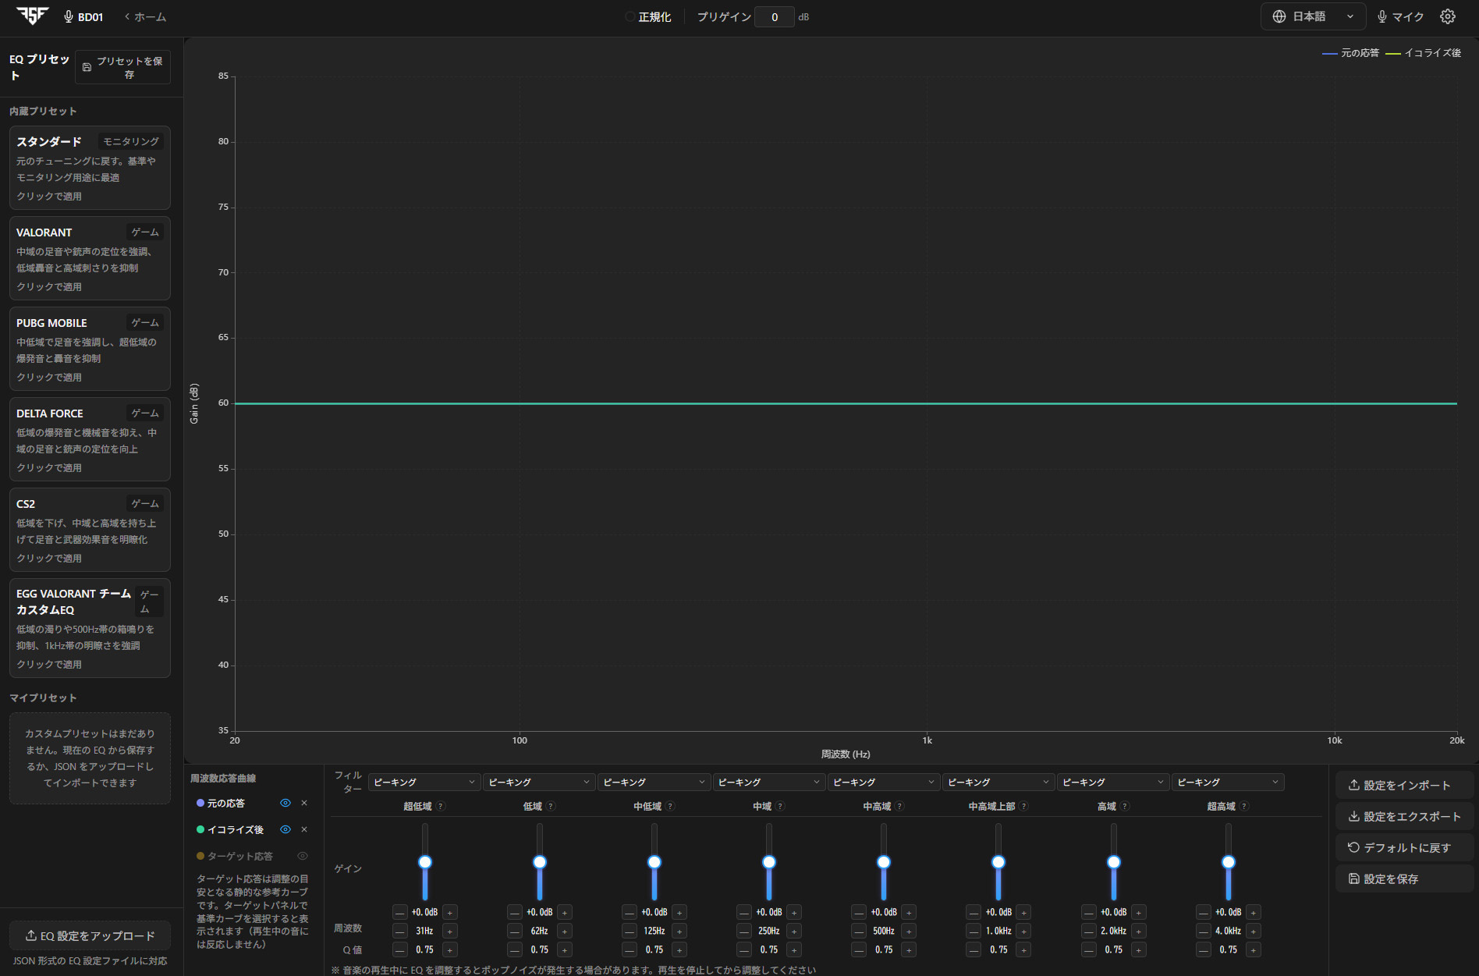
Task: Click the 低域 help question icon
Action: tap(551, 806)
